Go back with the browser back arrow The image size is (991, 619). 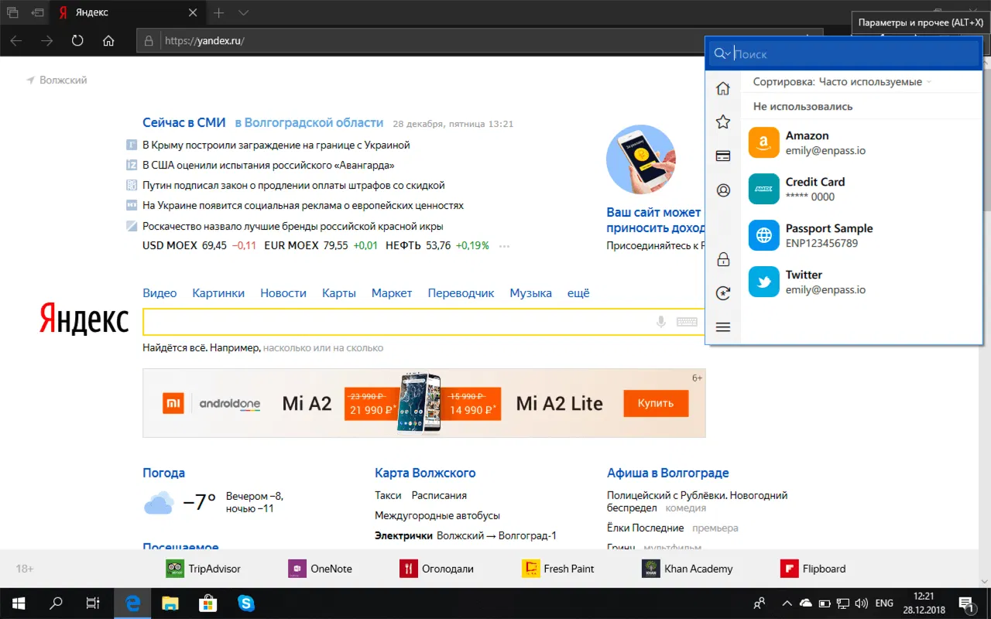(x=16, y=41)
